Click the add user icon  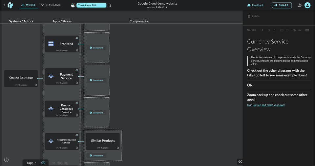coord(300,5)
